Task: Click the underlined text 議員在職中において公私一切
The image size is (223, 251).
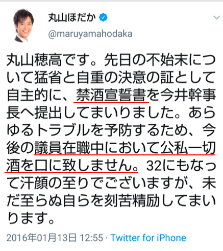Action: click(x=125, y=148)
